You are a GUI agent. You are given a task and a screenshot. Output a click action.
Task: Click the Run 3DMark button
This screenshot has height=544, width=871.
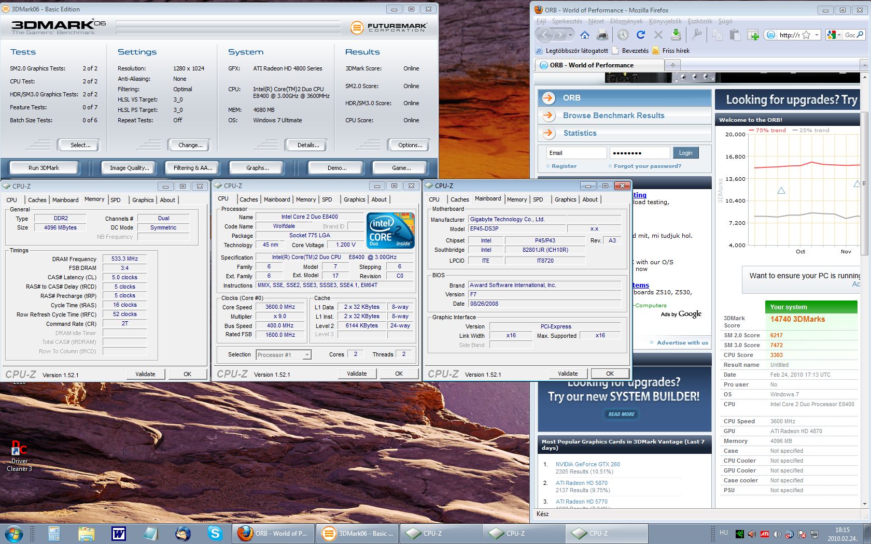pos(44,168)
